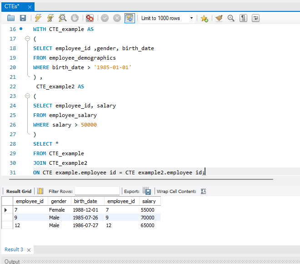Screen dimensions: 300x264
Task: Open a SQL script file folder icon
Action: pos(11,18)
